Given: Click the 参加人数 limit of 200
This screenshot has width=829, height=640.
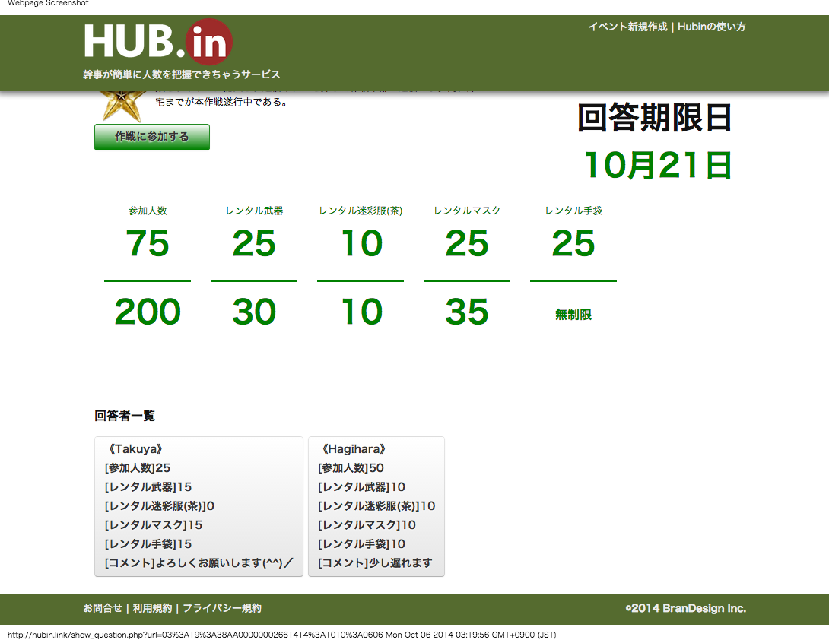Looking at the screenshot, I should tap(148, 312).
